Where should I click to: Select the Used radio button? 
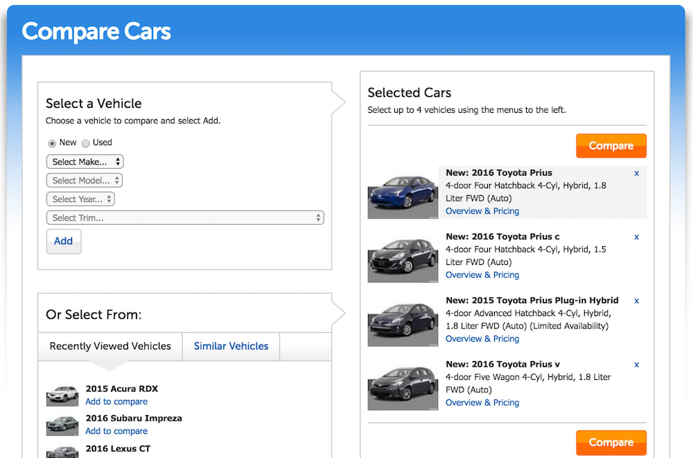coord(86,143)
